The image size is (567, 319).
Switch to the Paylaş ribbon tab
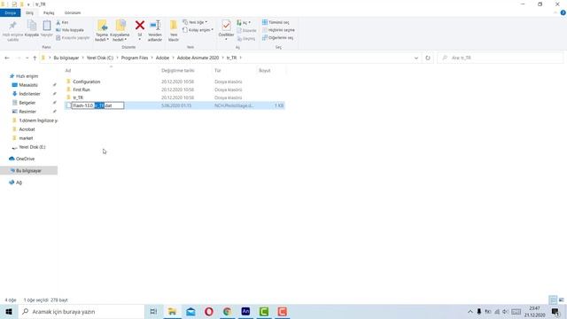click(x=49, y=12)
